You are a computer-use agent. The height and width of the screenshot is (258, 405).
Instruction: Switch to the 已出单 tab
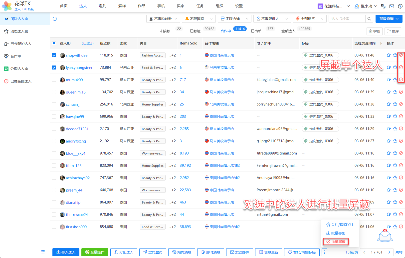click(256, 31)
